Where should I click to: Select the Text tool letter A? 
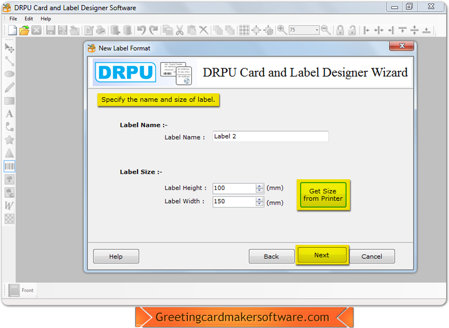point(10,114)
